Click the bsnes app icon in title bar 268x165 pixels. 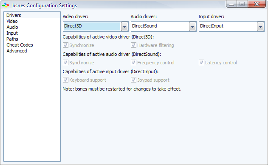point(6,5)
